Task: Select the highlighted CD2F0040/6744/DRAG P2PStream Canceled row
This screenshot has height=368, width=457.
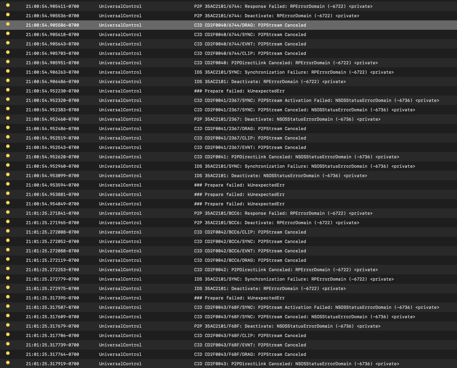Action: [228, 25]
